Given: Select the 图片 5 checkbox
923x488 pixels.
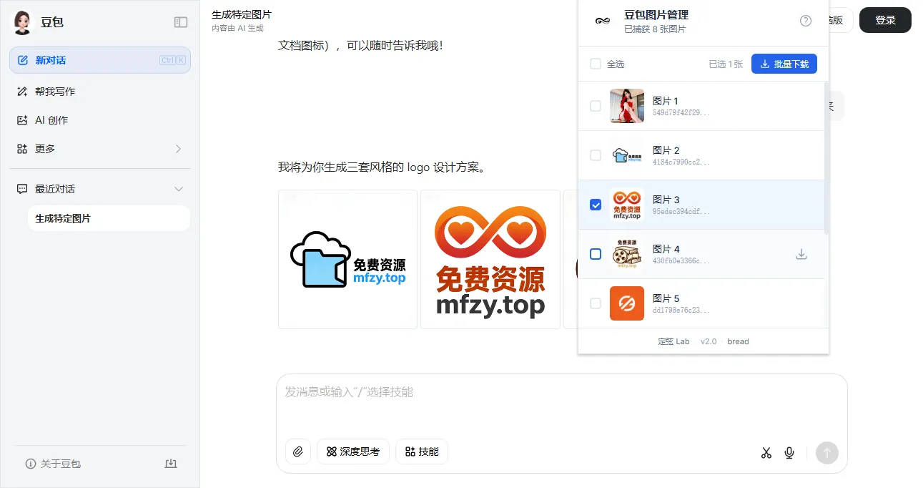Looking at the screenshot, I should tap(596, 303).
